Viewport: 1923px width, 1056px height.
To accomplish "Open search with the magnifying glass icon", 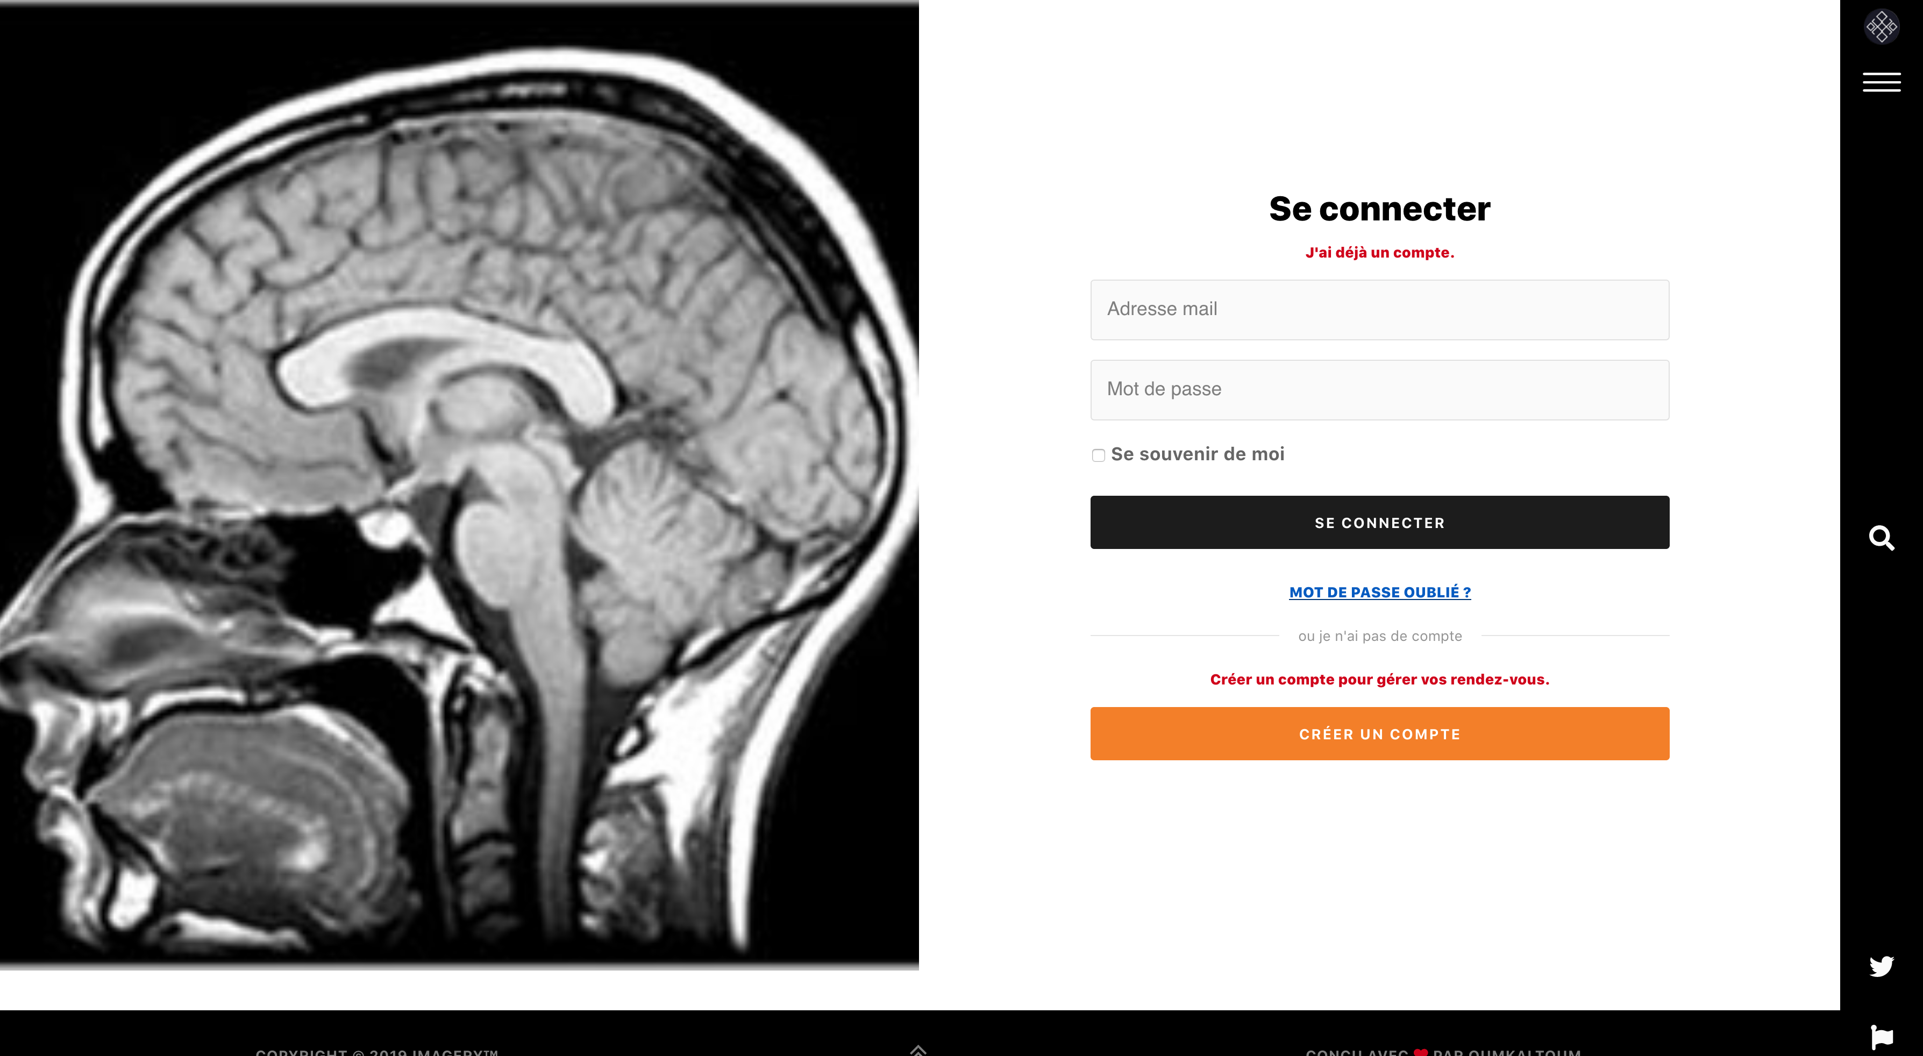I will pos(1881,537).
